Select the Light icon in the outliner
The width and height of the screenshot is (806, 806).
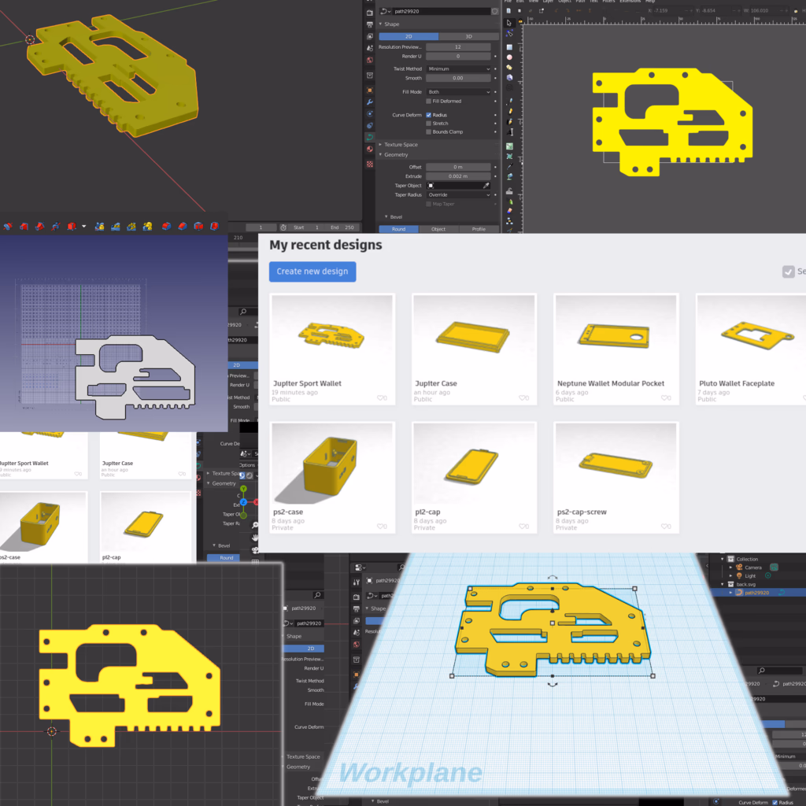[739, 575]
